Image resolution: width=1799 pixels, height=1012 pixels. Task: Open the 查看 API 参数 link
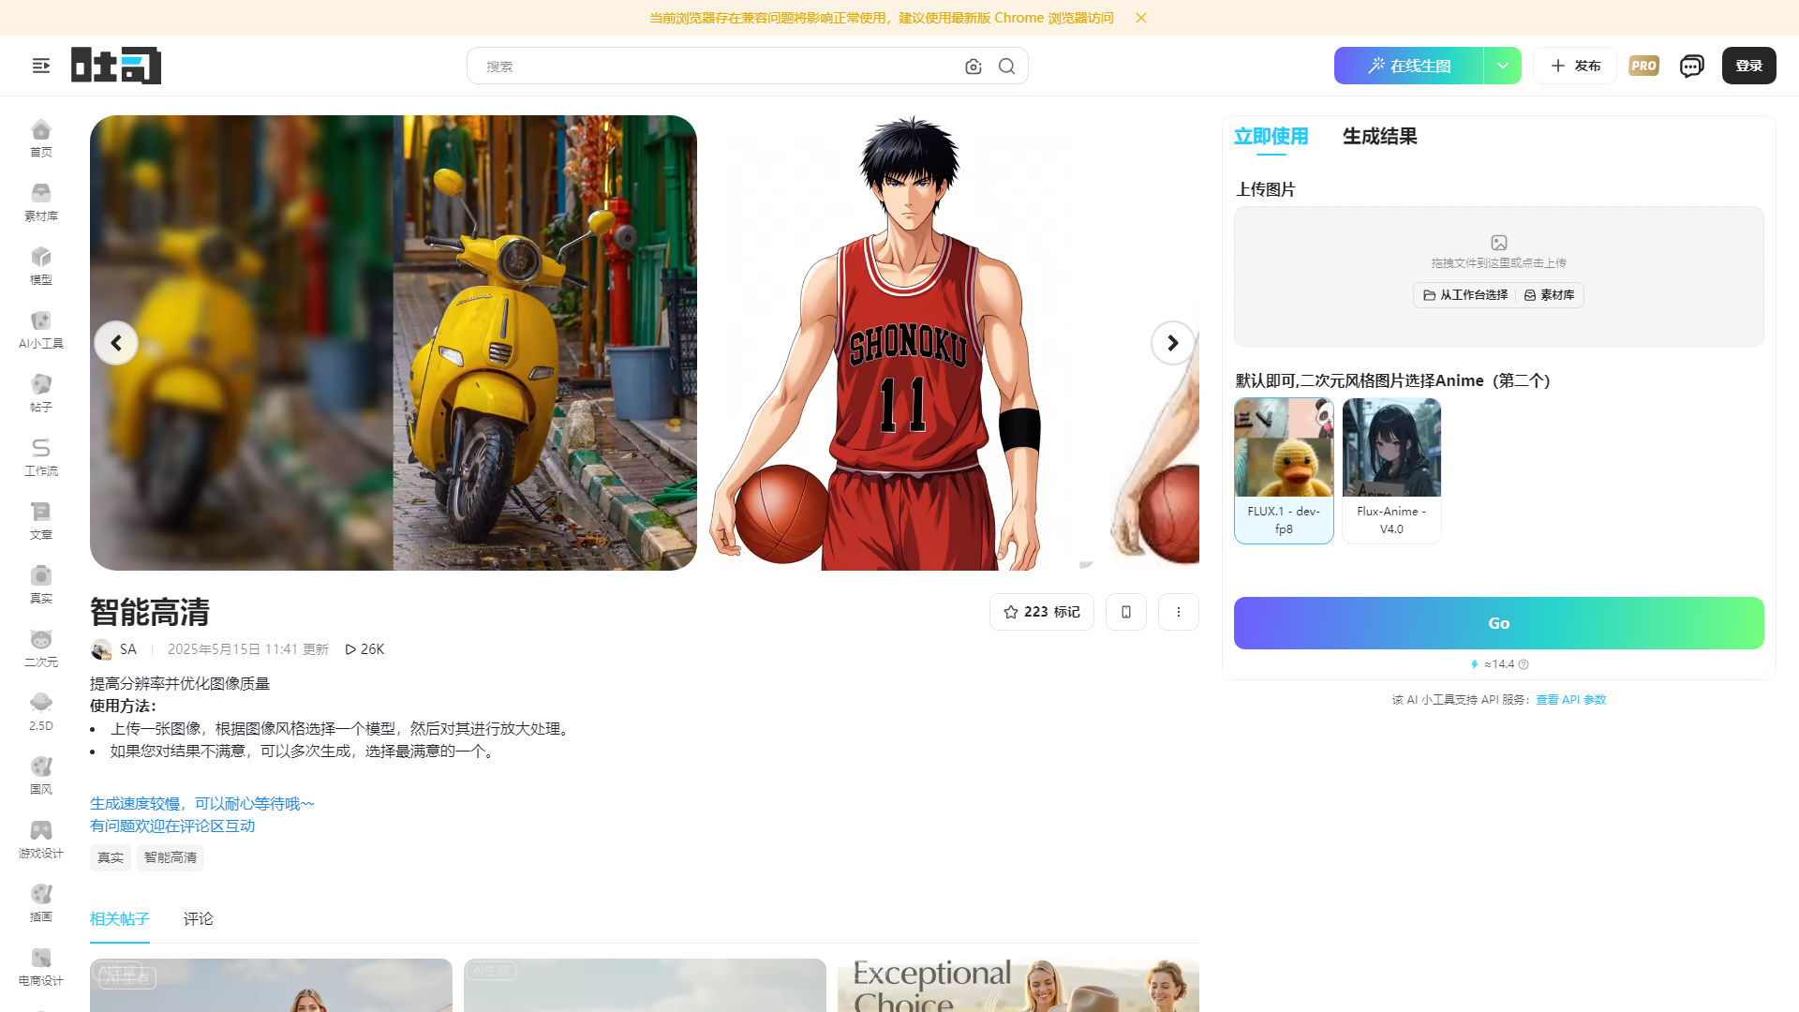click(x=1570, y=699)
